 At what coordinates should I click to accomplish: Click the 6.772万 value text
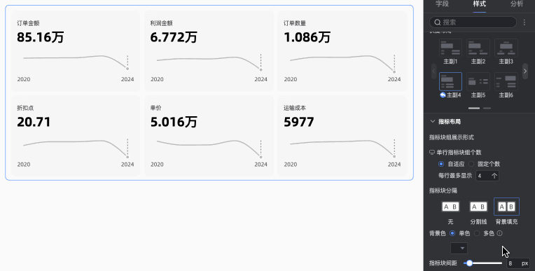[x=174, y=37]
